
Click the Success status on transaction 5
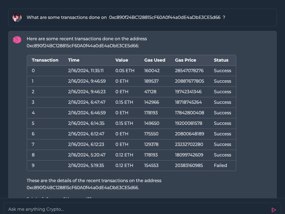pyautogui.click(x=222, y=123)
